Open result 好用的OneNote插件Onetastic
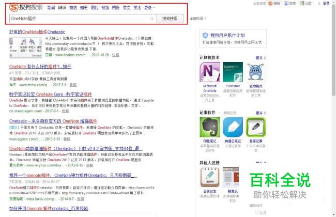 (x=37, y=32)
